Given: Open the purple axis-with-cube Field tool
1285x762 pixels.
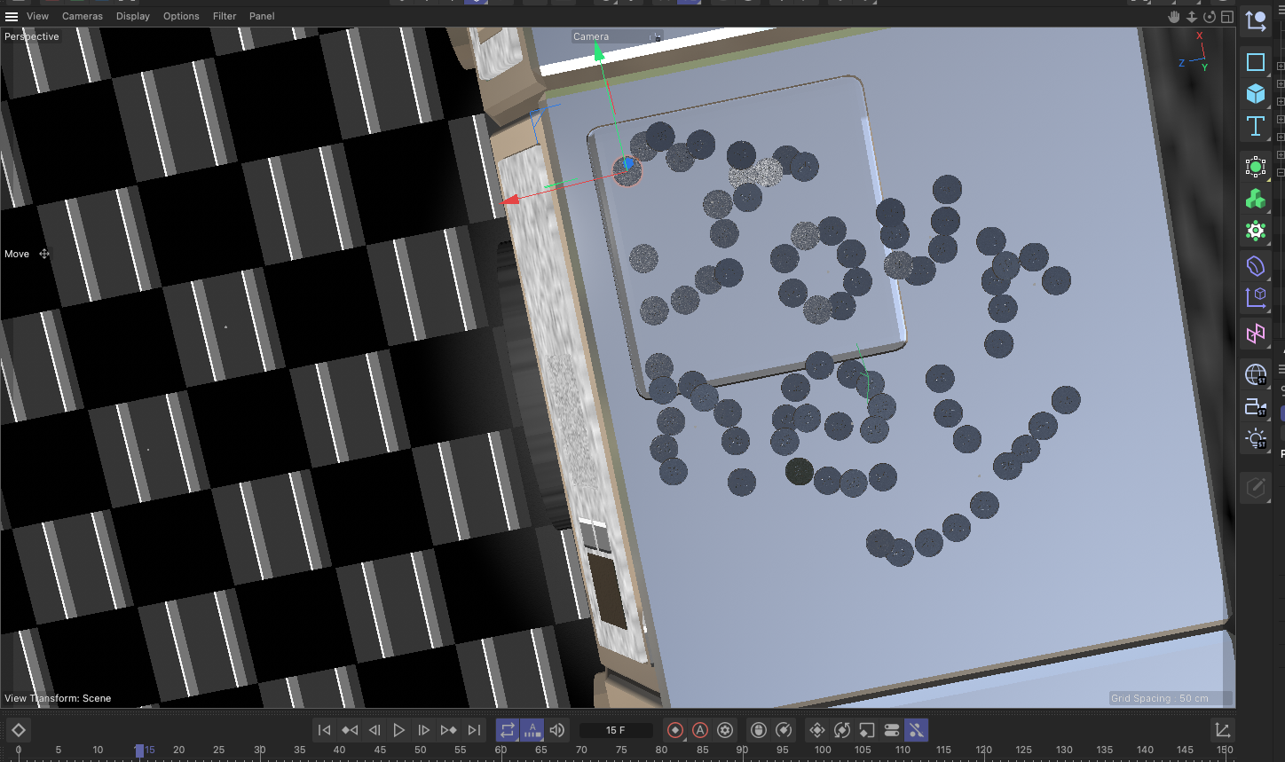Looking at the screenshot, I should (x=1256, y=297).
